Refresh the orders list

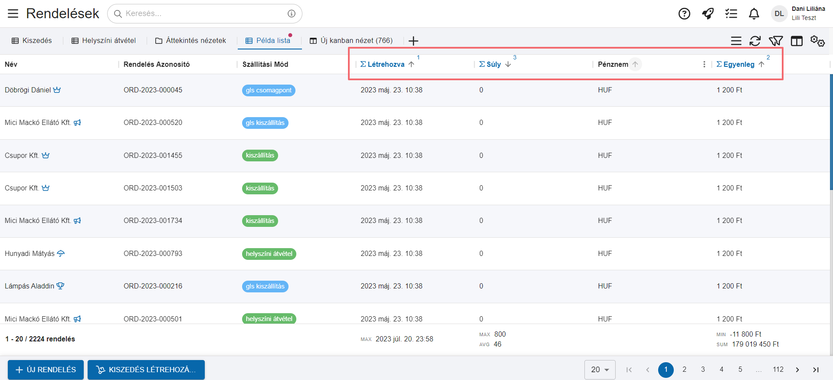[x=755, y=41]
